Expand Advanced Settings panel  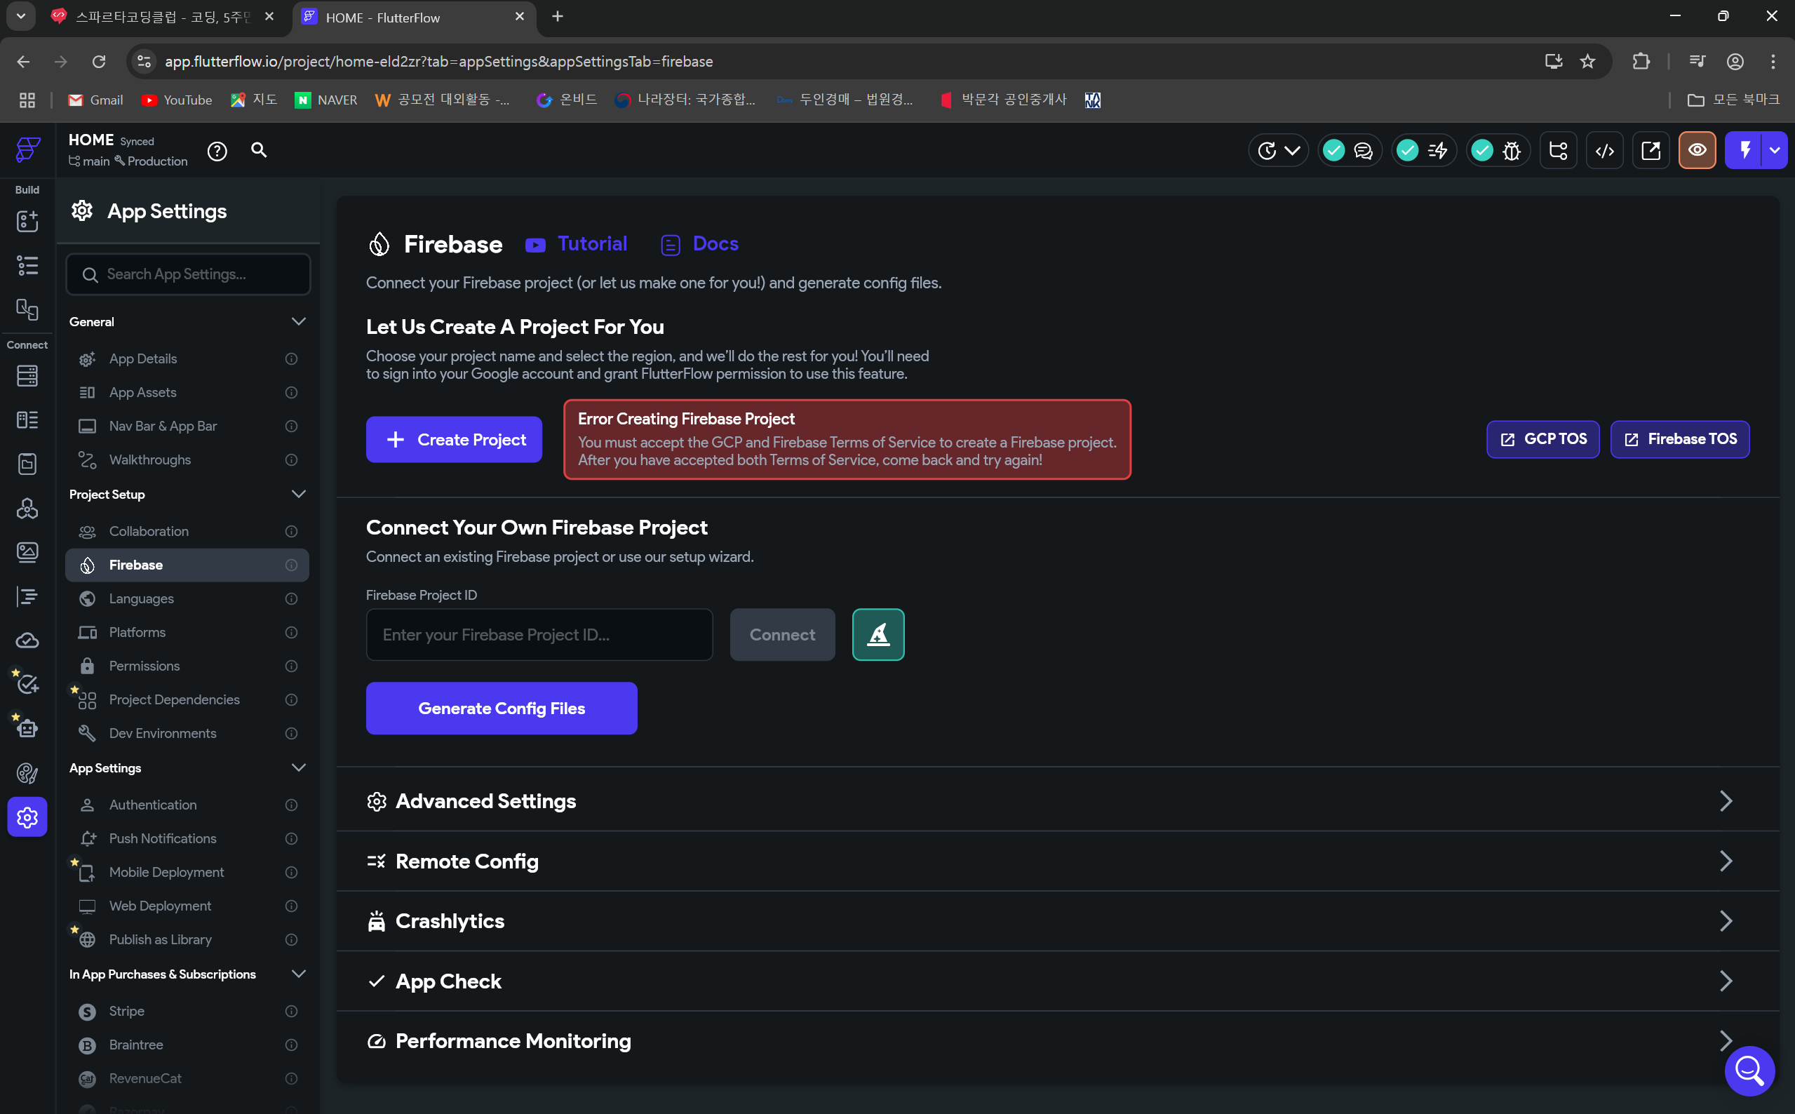click(1058, 801)
